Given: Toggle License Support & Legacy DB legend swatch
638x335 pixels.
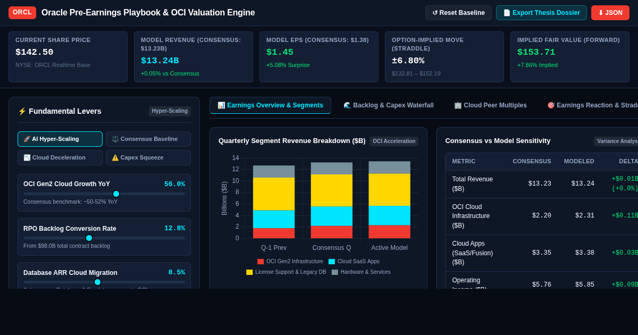Looking at the screenshot, I should pos(249,272).
